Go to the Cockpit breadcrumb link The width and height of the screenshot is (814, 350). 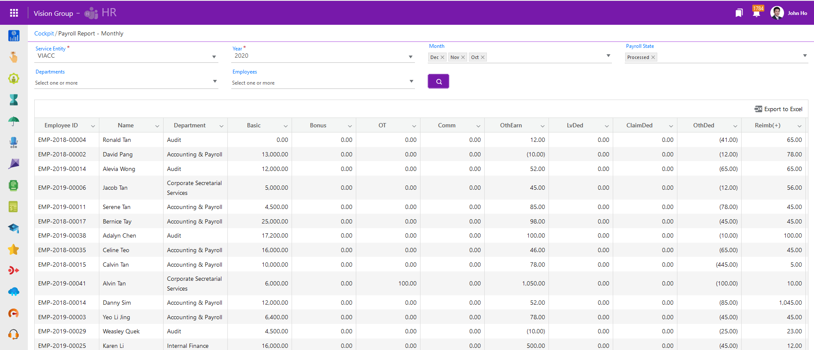click(x=44, y=33)
